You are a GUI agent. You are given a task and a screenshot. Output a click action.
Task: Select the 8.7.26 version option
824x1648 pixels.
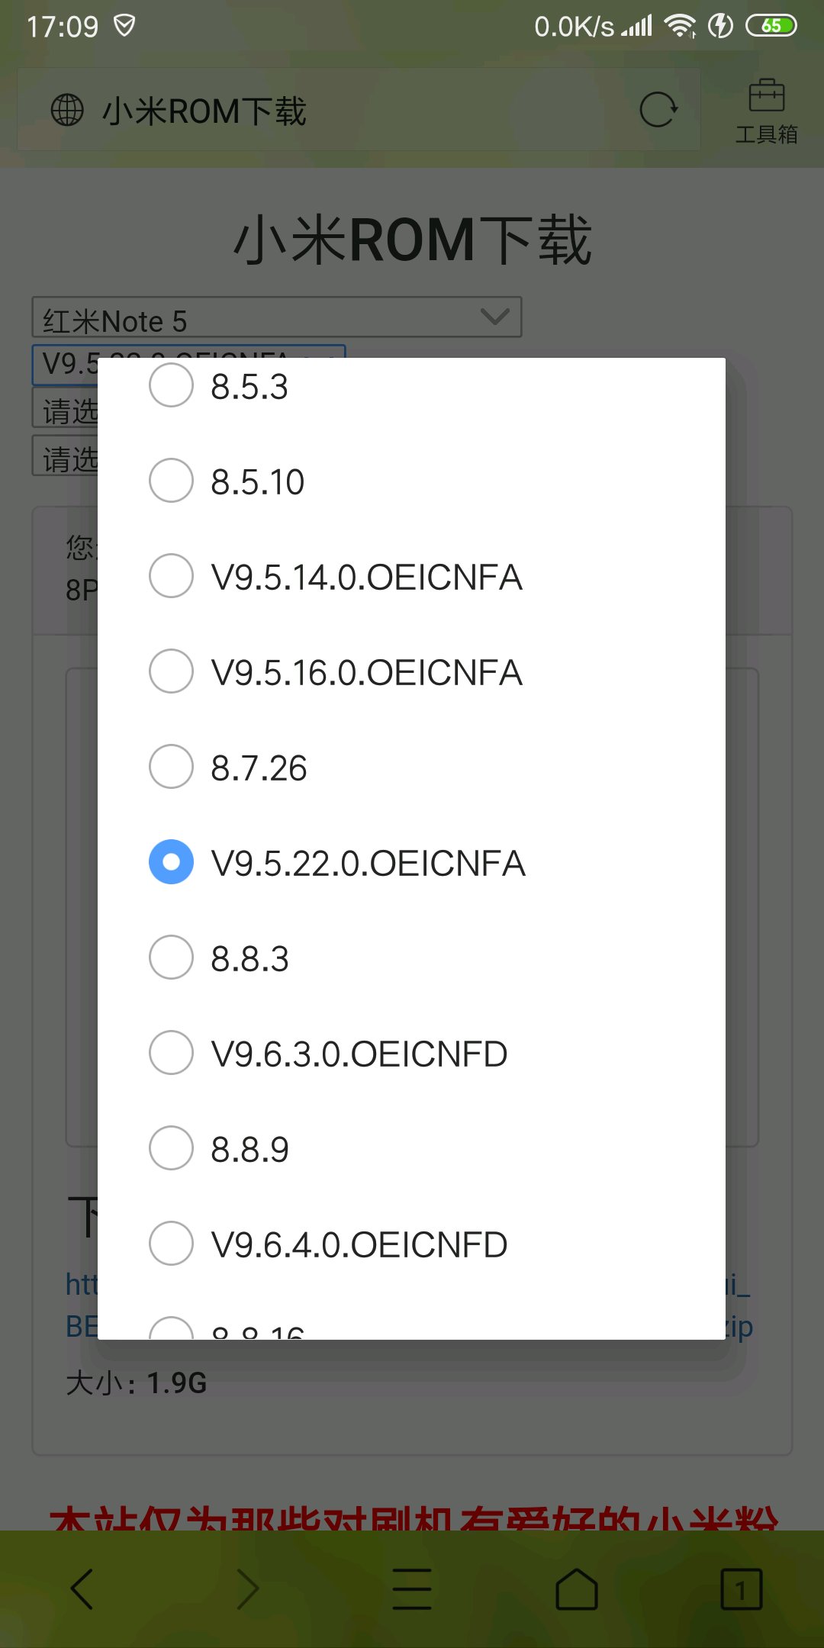(411, 767)
